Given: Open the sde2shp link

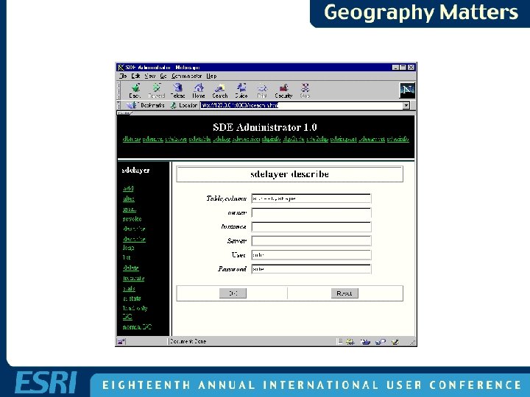Looking at the screenshot, I should coord(317,139).
